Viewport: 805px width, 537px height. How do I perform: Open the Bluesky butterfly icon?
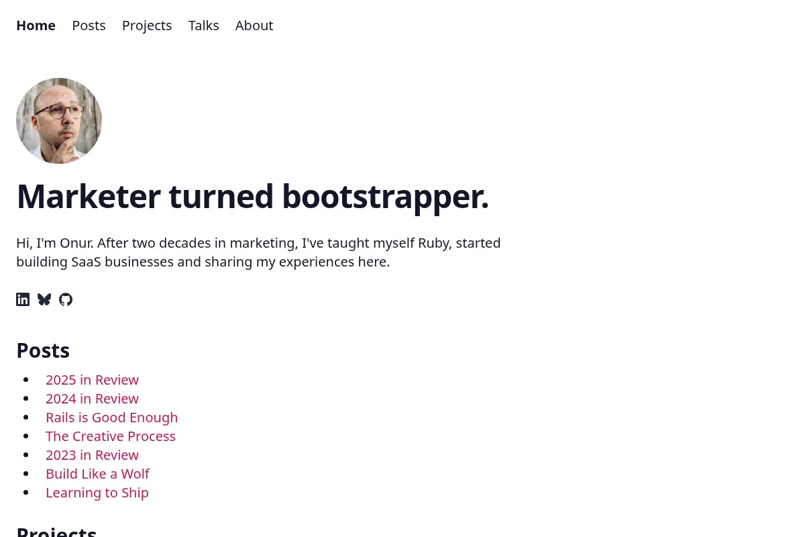coord(44,299)
